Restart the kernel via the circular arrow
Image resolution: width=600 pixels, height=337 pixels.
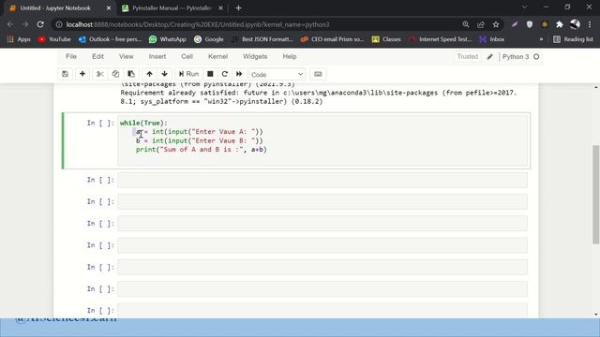(x=225, y=74)
